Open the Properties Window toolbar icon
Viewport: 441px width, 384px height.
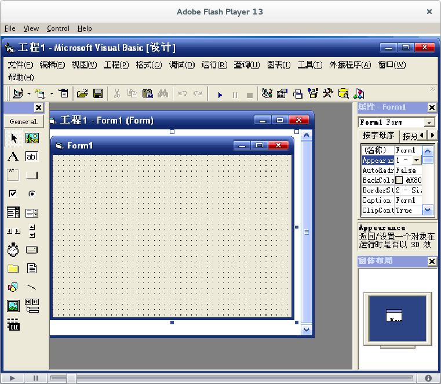pos(282,93)
